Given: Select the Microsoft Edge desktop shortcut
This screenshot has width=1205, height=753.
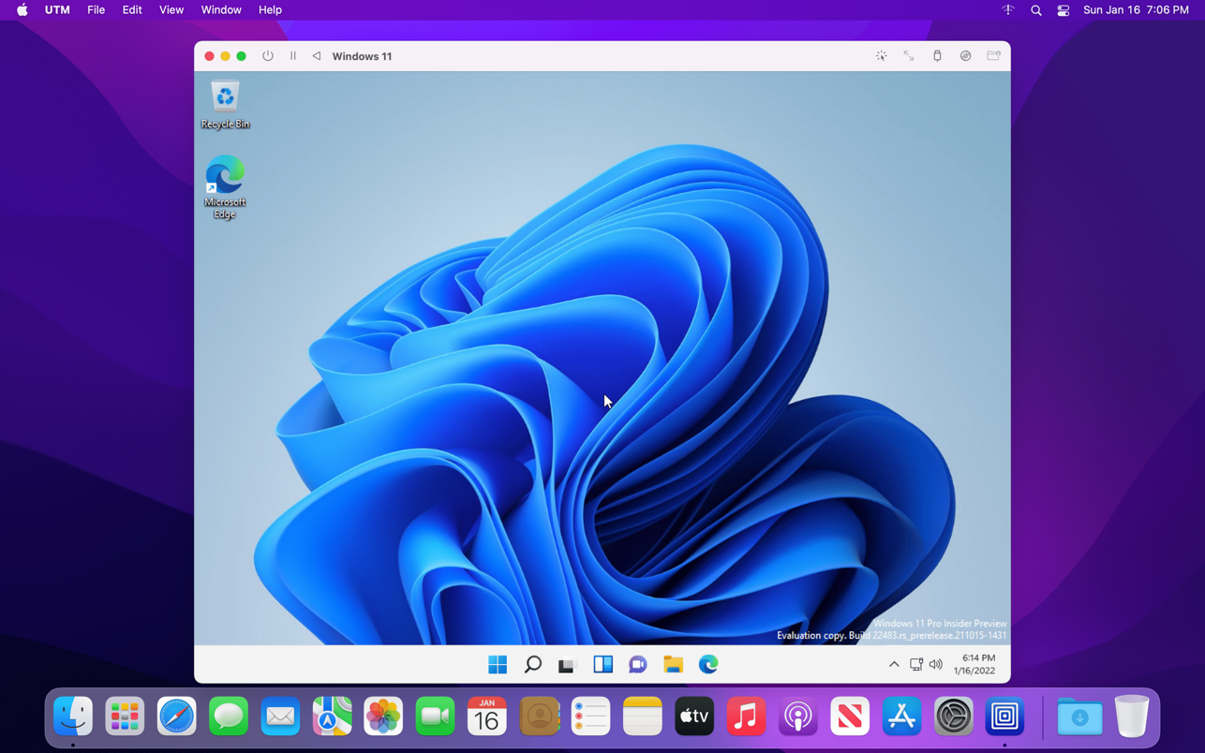Looking at the screenshot, I should [225, 187].
